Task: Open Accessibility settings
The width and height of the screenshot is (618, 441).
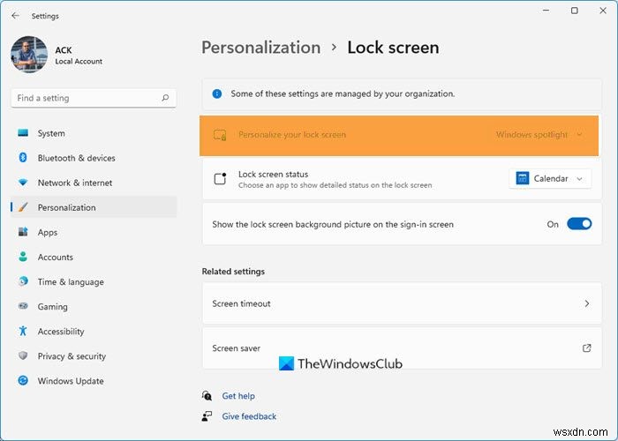Action: click(x=94, y=331)
